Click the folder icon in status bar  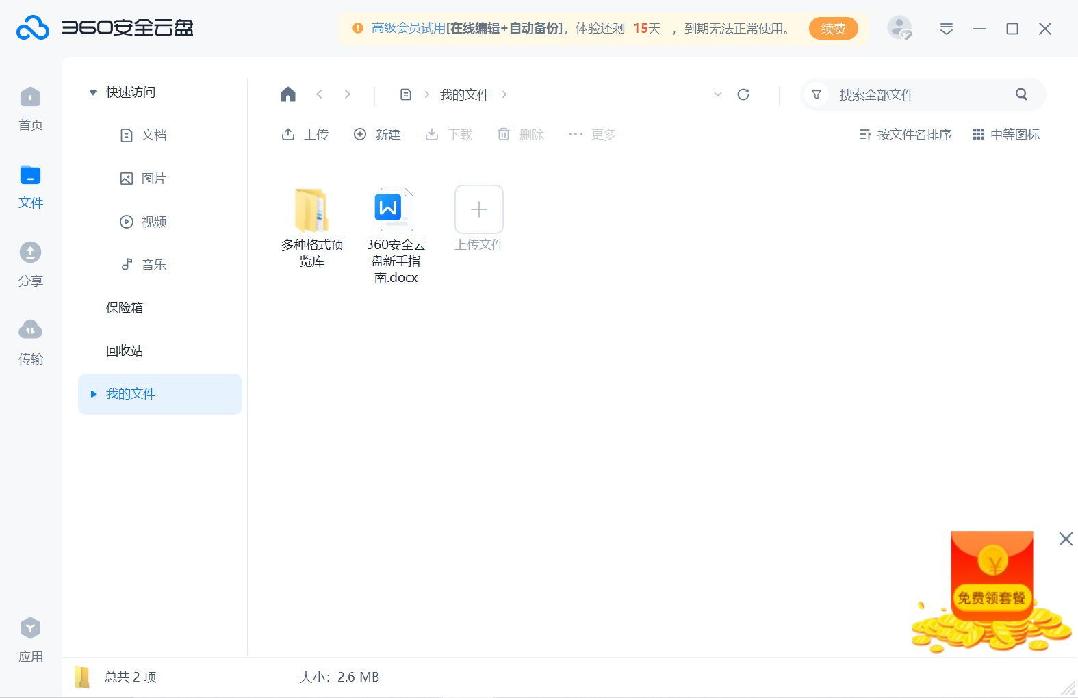[82, 677]
